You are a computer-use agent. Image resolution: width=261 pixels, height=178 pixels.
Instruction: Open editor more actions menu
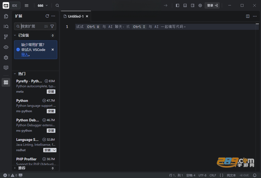pos(255,16)
